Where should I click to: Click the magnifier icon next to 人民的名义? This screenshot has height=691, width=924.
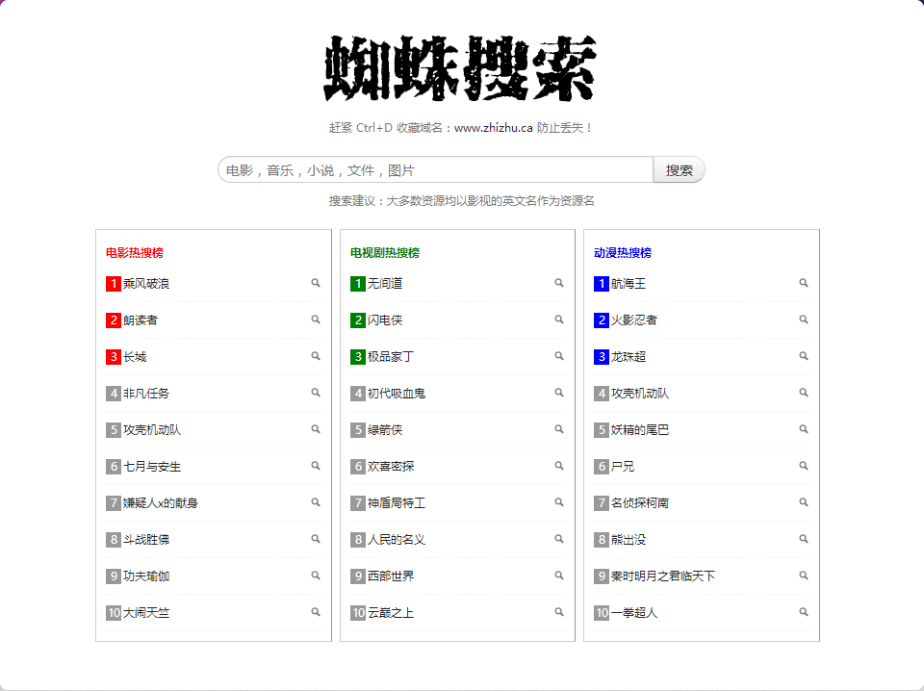pos(559,539)
